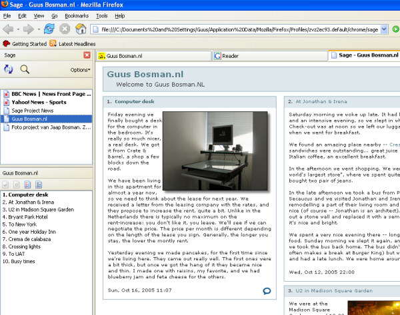Open the 'At Jonathan & Irena' heading link
This screenshot has width=400, height=315.
pyautogui.click(x=321, y=101)
